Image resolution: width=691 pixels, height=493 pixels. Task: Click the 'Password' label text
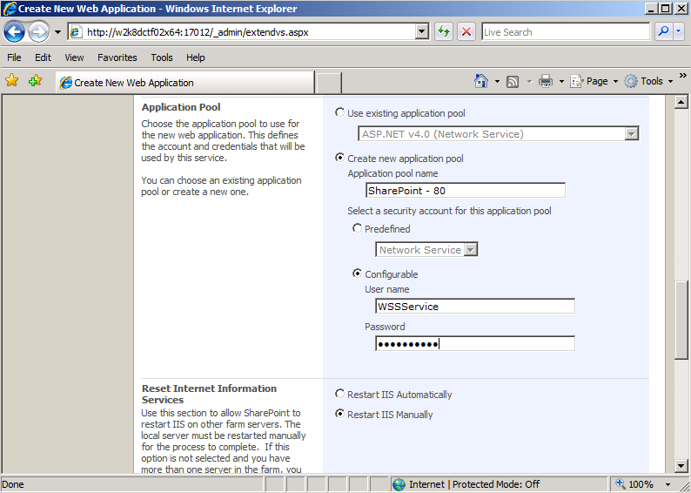[x=385, y=327]
